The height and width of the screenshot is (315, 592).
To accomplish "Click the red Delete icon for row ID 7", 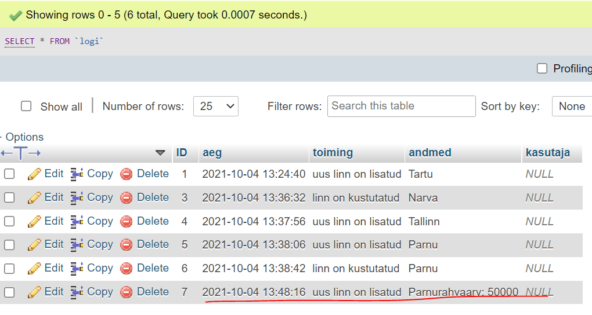I will [127, 292].
